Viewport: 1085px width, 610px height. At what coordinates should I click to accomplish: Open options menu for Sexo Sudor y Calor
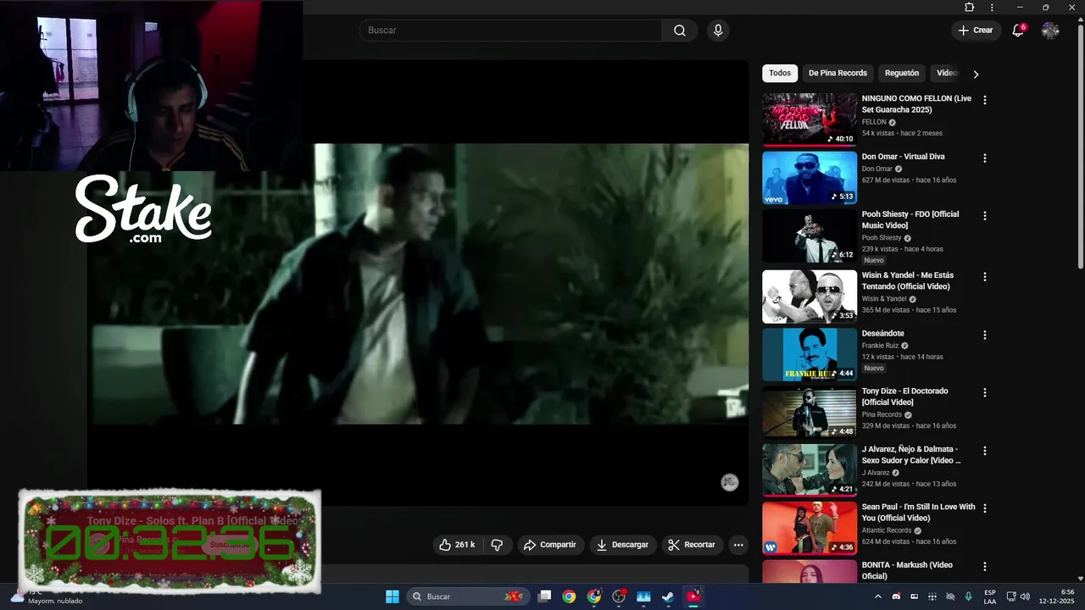(984, 451)
